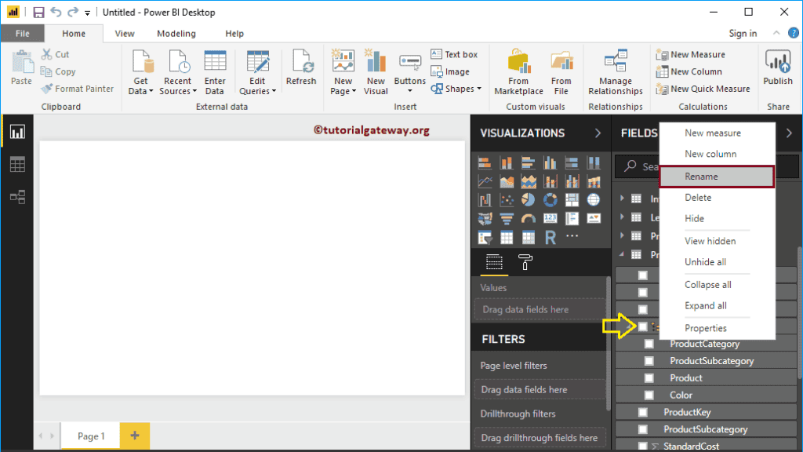The width and height of the screenshot is (803, 452).
Task: Select the clustered bar chart visualization
Action: click(x=528, y=163)
